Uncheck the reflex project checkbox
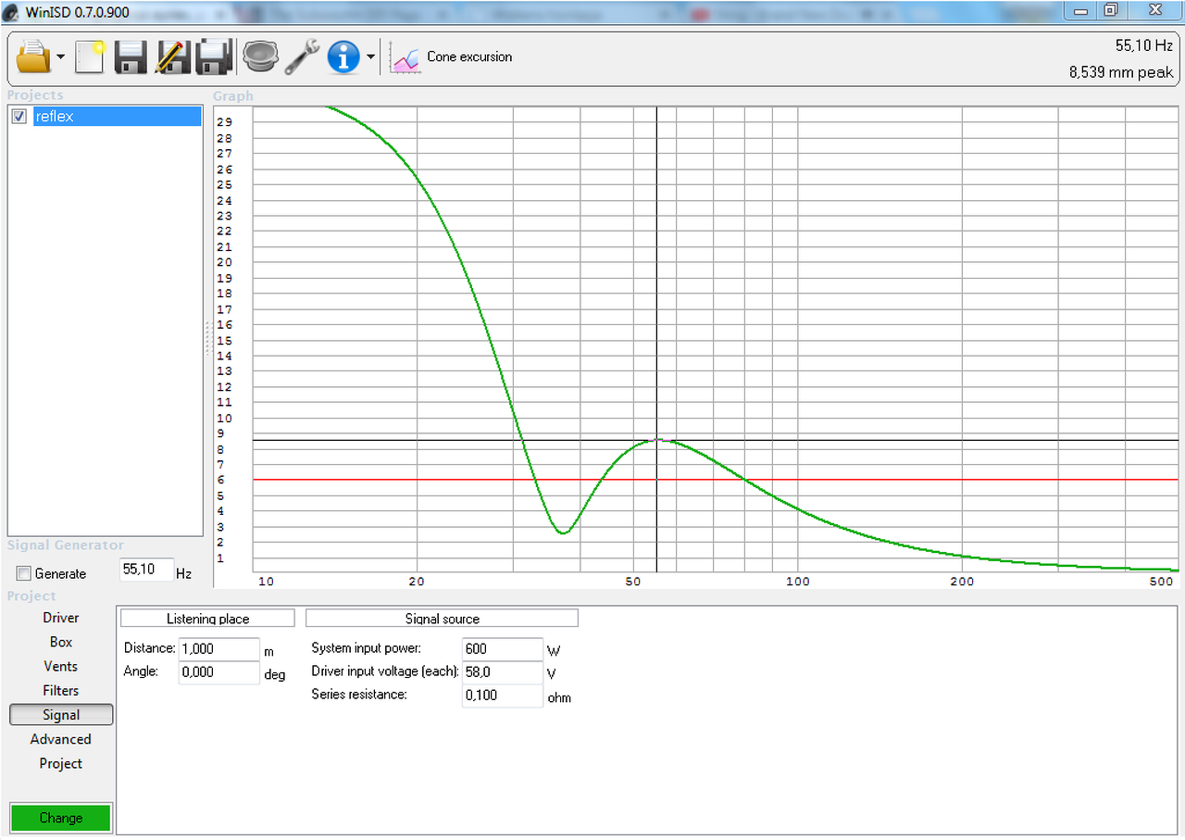Viewport: 1185px width, 840px height. pos(19,117)
